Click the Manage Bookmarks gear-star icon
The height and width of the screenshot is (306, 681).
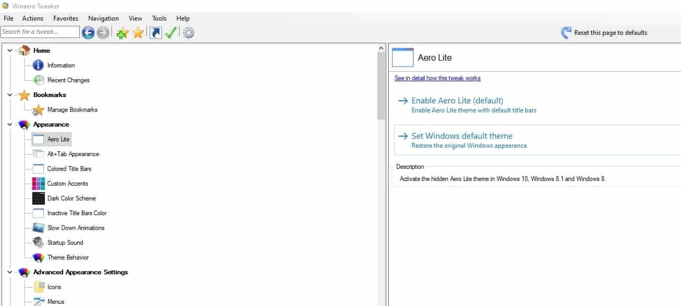38,110
